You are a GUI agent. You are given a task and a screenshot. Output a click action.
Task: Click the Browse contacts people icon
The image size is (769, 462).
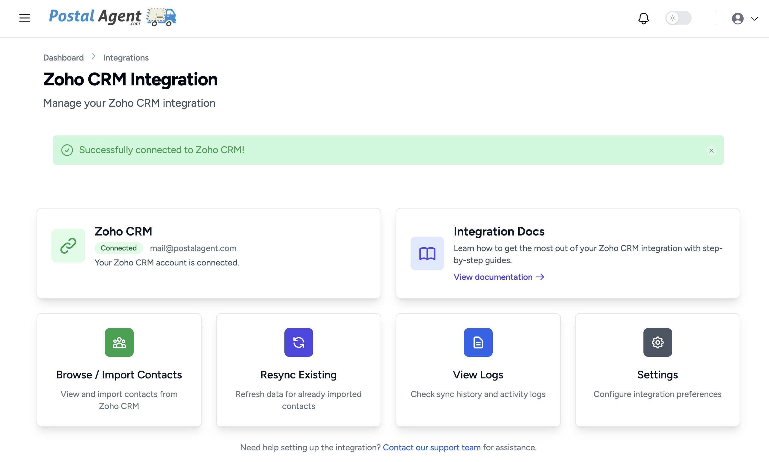point(119,342)
